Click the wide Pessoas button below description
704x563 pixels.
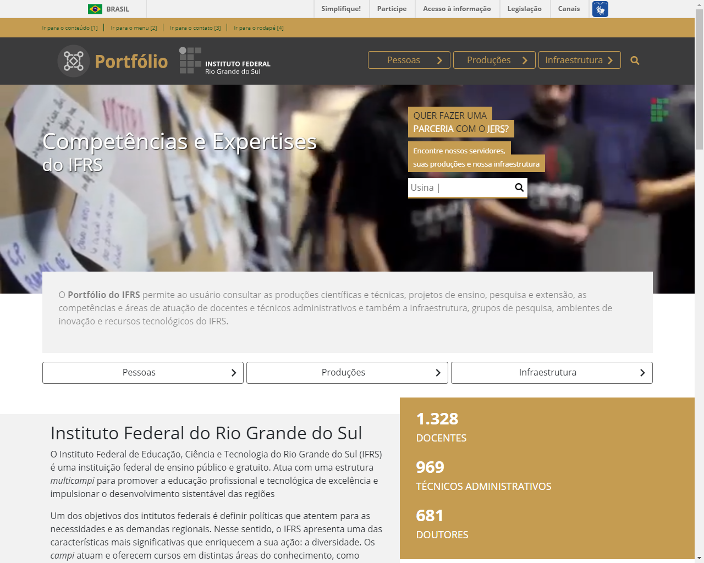(143, 373)
